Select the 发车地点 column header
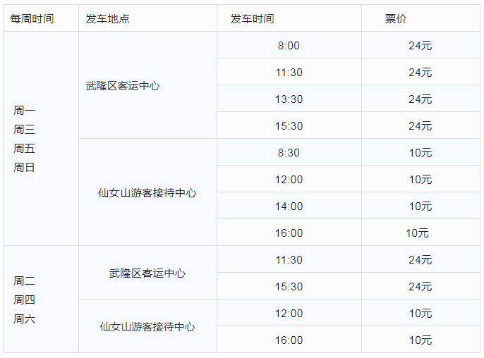 coord(108,18)
